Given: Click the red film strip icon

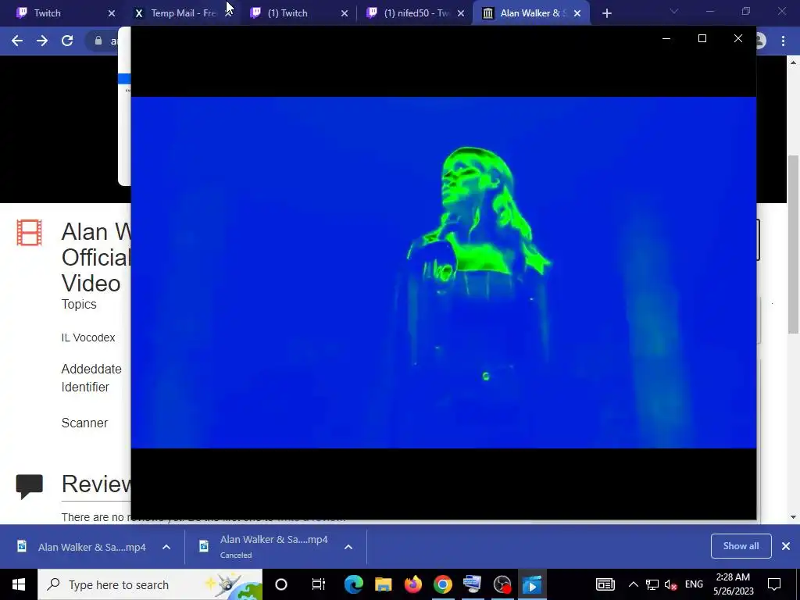Looking at the screenshot, I should pos(29,233).
